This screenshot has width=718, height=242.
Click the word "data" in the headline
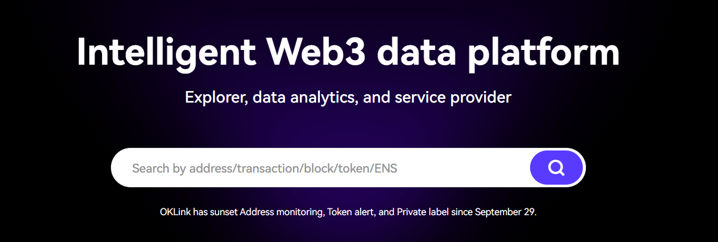coord(417,52)
